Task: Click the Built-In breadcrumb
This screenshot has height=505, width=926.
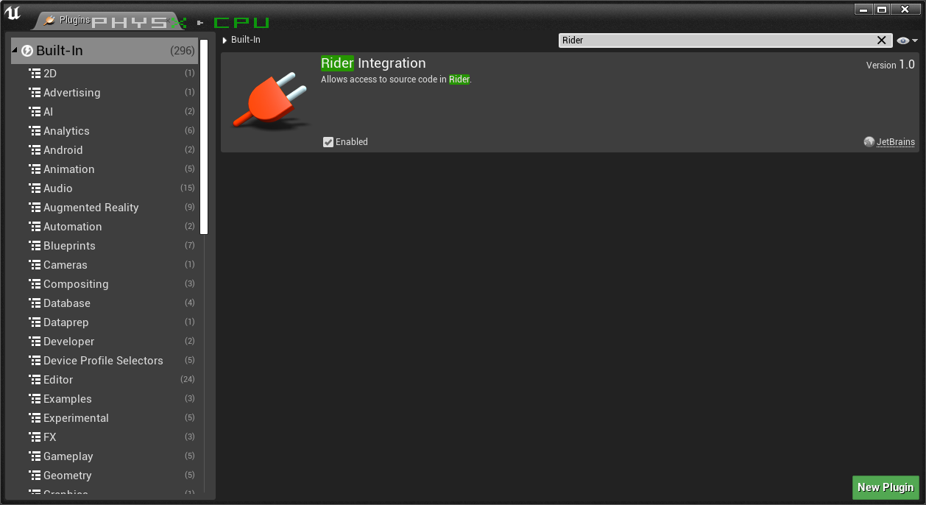Action: coord(246,40)
